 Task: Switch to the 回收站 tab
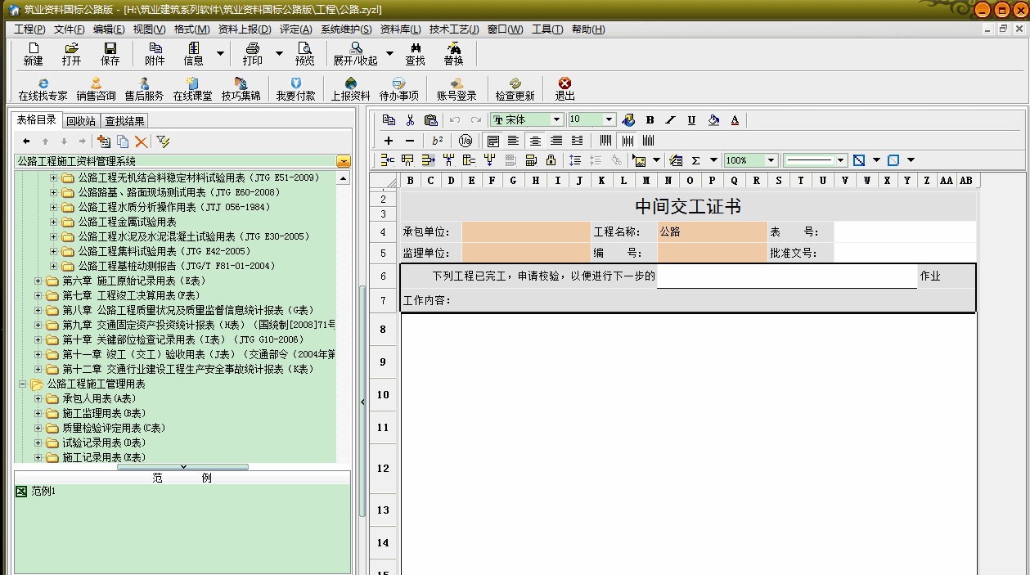click(x=81, y=119)
